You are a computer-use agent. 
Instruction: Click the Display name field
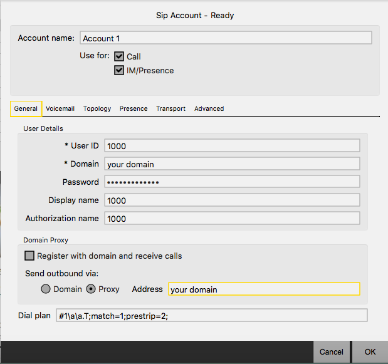click(x=232, y=200)
